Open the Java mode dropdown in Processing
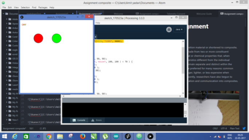Image resolution: width=249 pixels, height=140 pixels. (x=179, y=30)
